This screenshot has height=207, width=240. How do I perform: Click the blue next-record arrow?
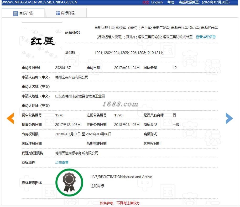click(x=229, y=118)
